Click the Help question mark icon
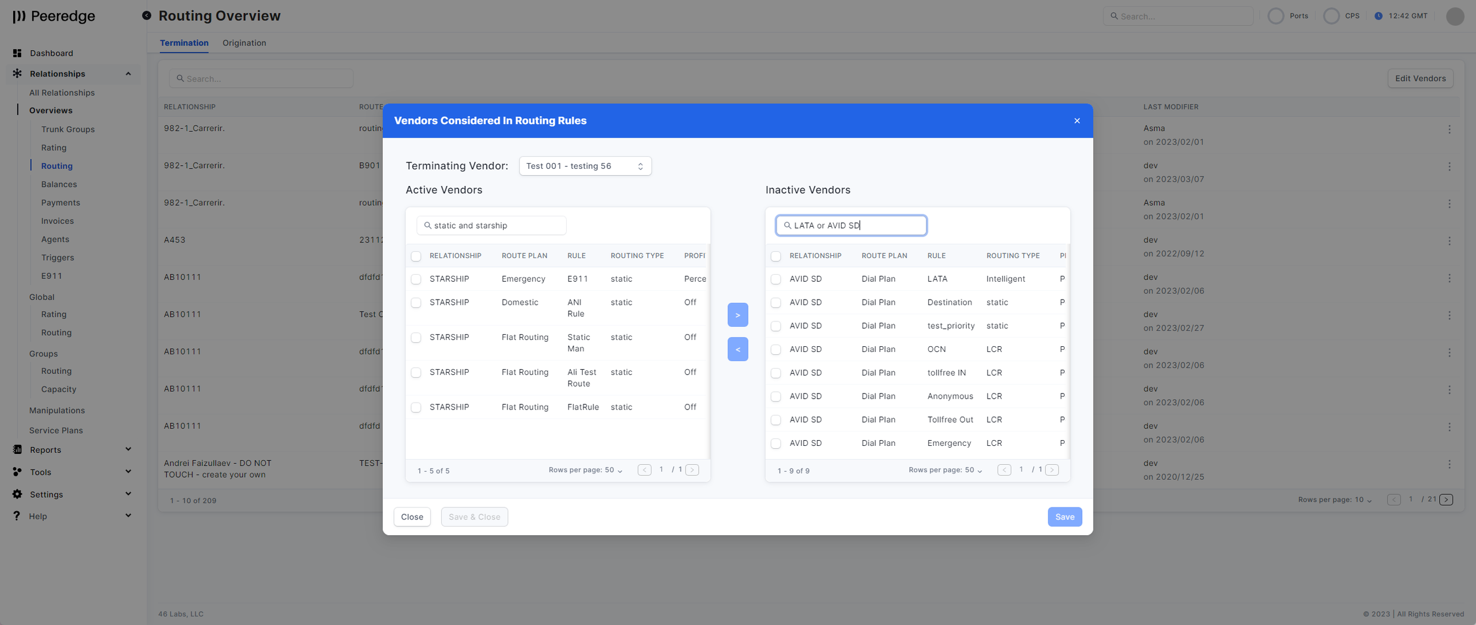1476x625 pixels. [17, 516]
